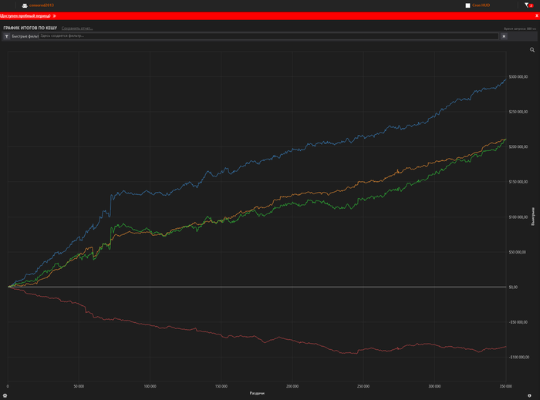This screenshot has width=540, height=400.
Task: Click the ГРАФИК ИТОГОВ ПО КЕШУ heading
Action: tap(30, 28)
